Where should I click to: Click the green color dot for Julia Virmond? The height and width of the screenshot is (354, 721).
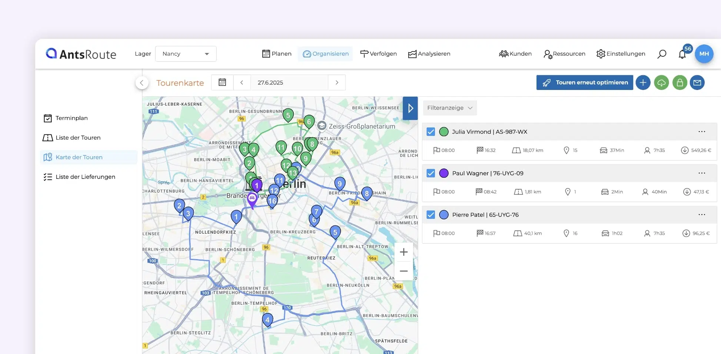[x=443, y=132]
